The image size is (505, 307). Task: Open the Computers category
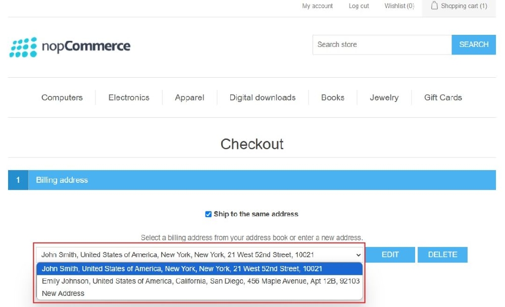(62, 97)
